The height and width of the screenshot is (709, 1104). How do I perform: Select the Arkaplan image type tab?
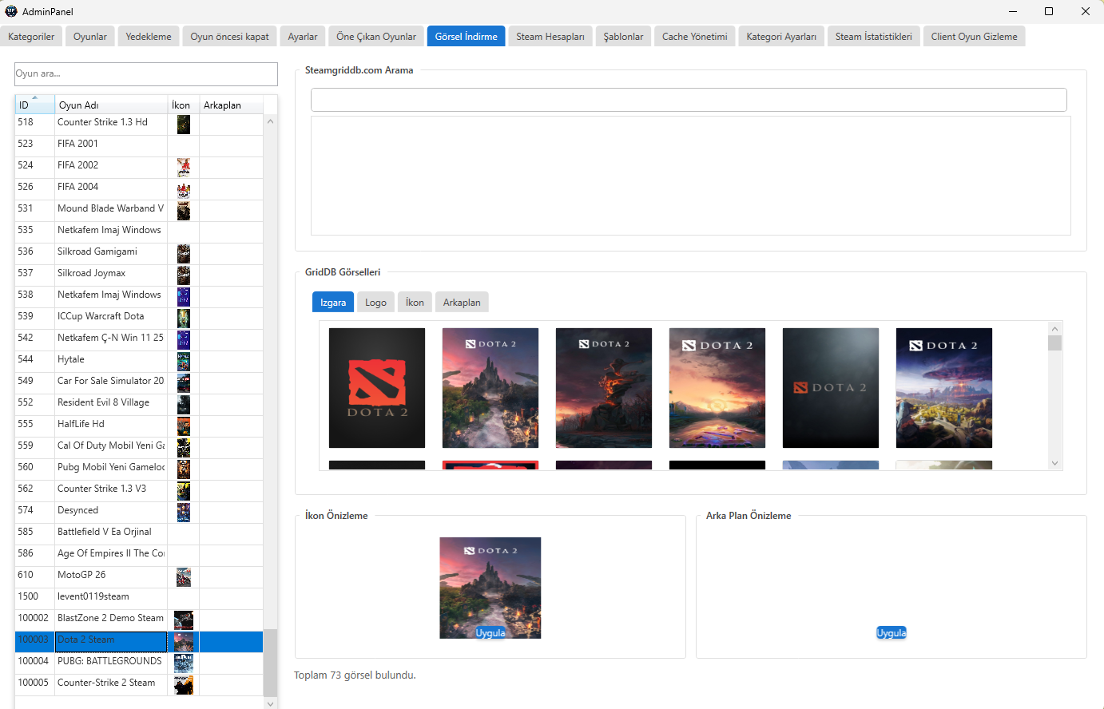coord(462,303)
